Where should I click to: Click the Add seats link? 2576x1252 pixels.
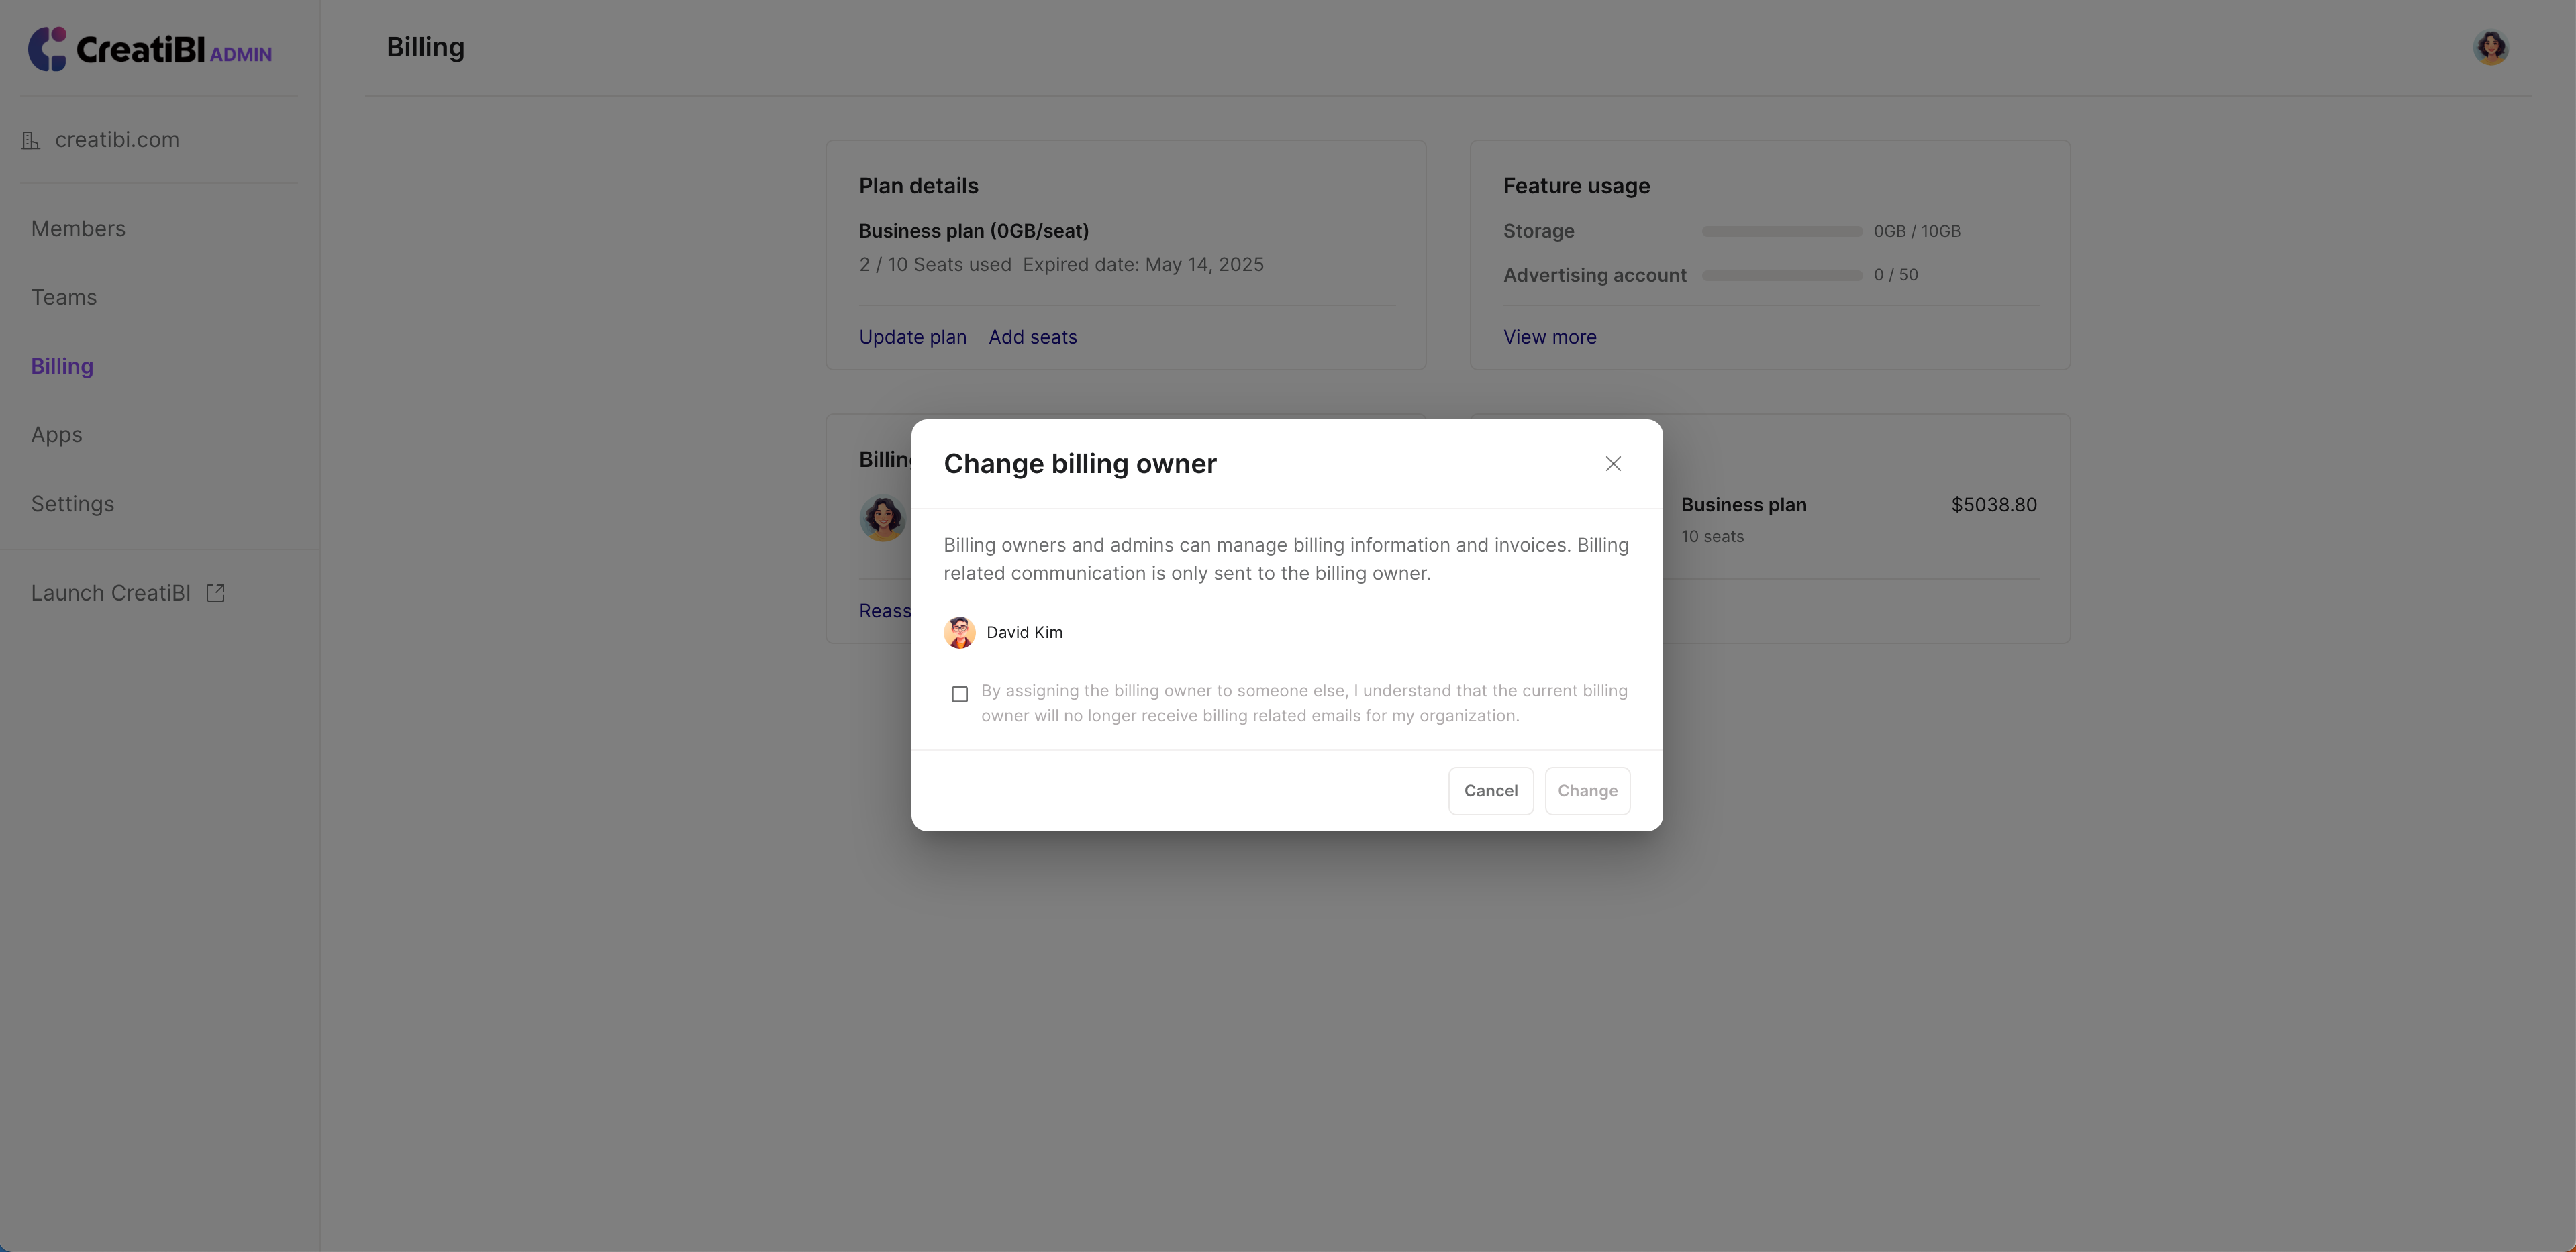1033,337
